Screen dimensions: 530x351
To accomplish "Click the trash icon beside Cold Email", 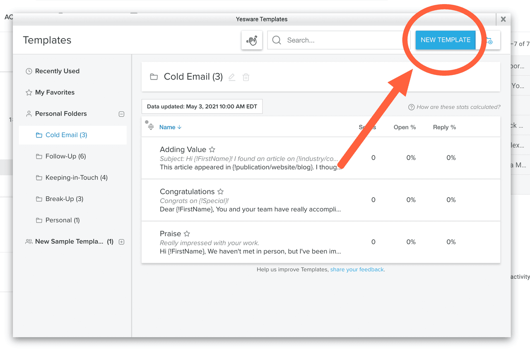I will coord(246,77).
